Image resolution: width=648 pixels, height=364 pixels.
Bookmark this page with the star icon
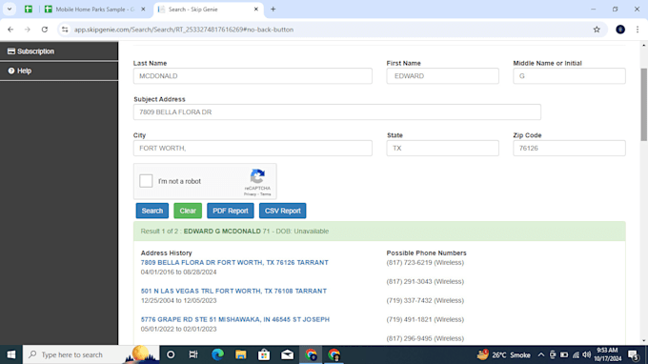point(597,30)
